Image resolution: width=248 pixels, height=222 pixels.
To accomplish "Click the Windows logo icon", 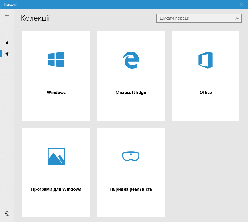I will pos(56,59).
